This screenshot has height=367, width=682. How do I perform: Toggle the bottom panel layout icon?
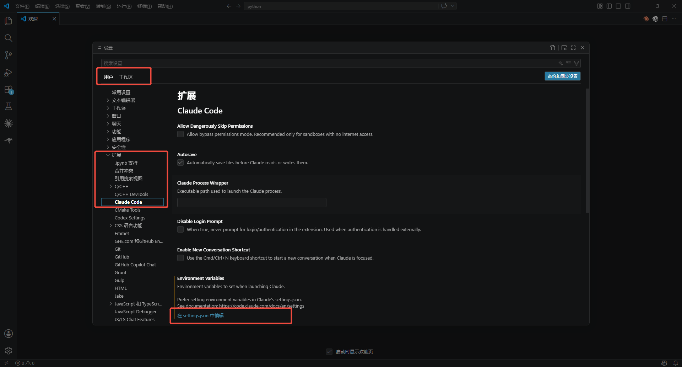[618, 6]
